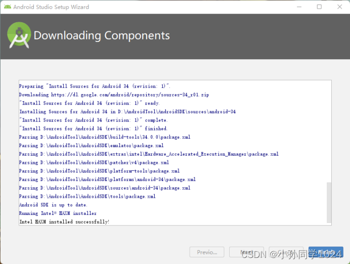Click the Cancel button
The image size is (350, 264).
click(286, 252)
